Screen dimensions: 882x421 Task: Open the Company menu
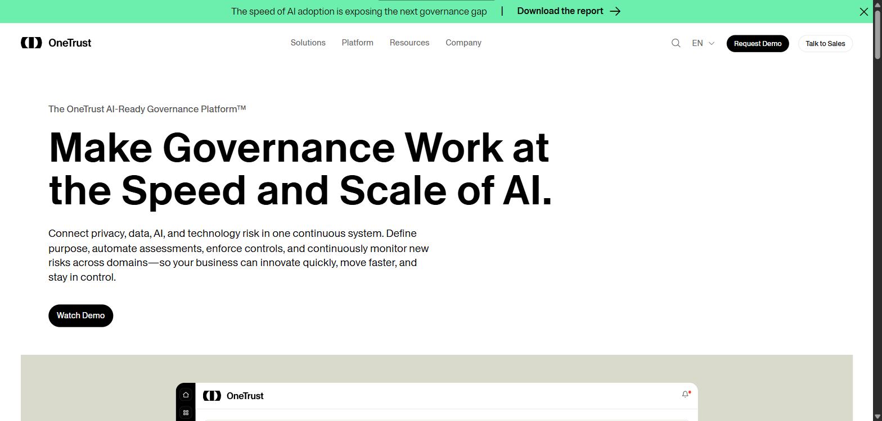463,43
